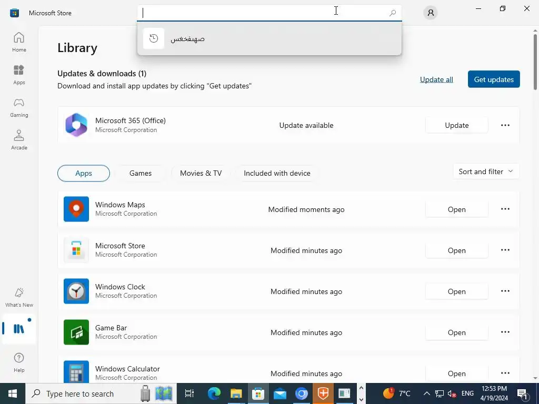Image resolution: width=539 pixels, height=404 pixels.
Task: Open the Apps section in sidebar
Action: [19, 75]
